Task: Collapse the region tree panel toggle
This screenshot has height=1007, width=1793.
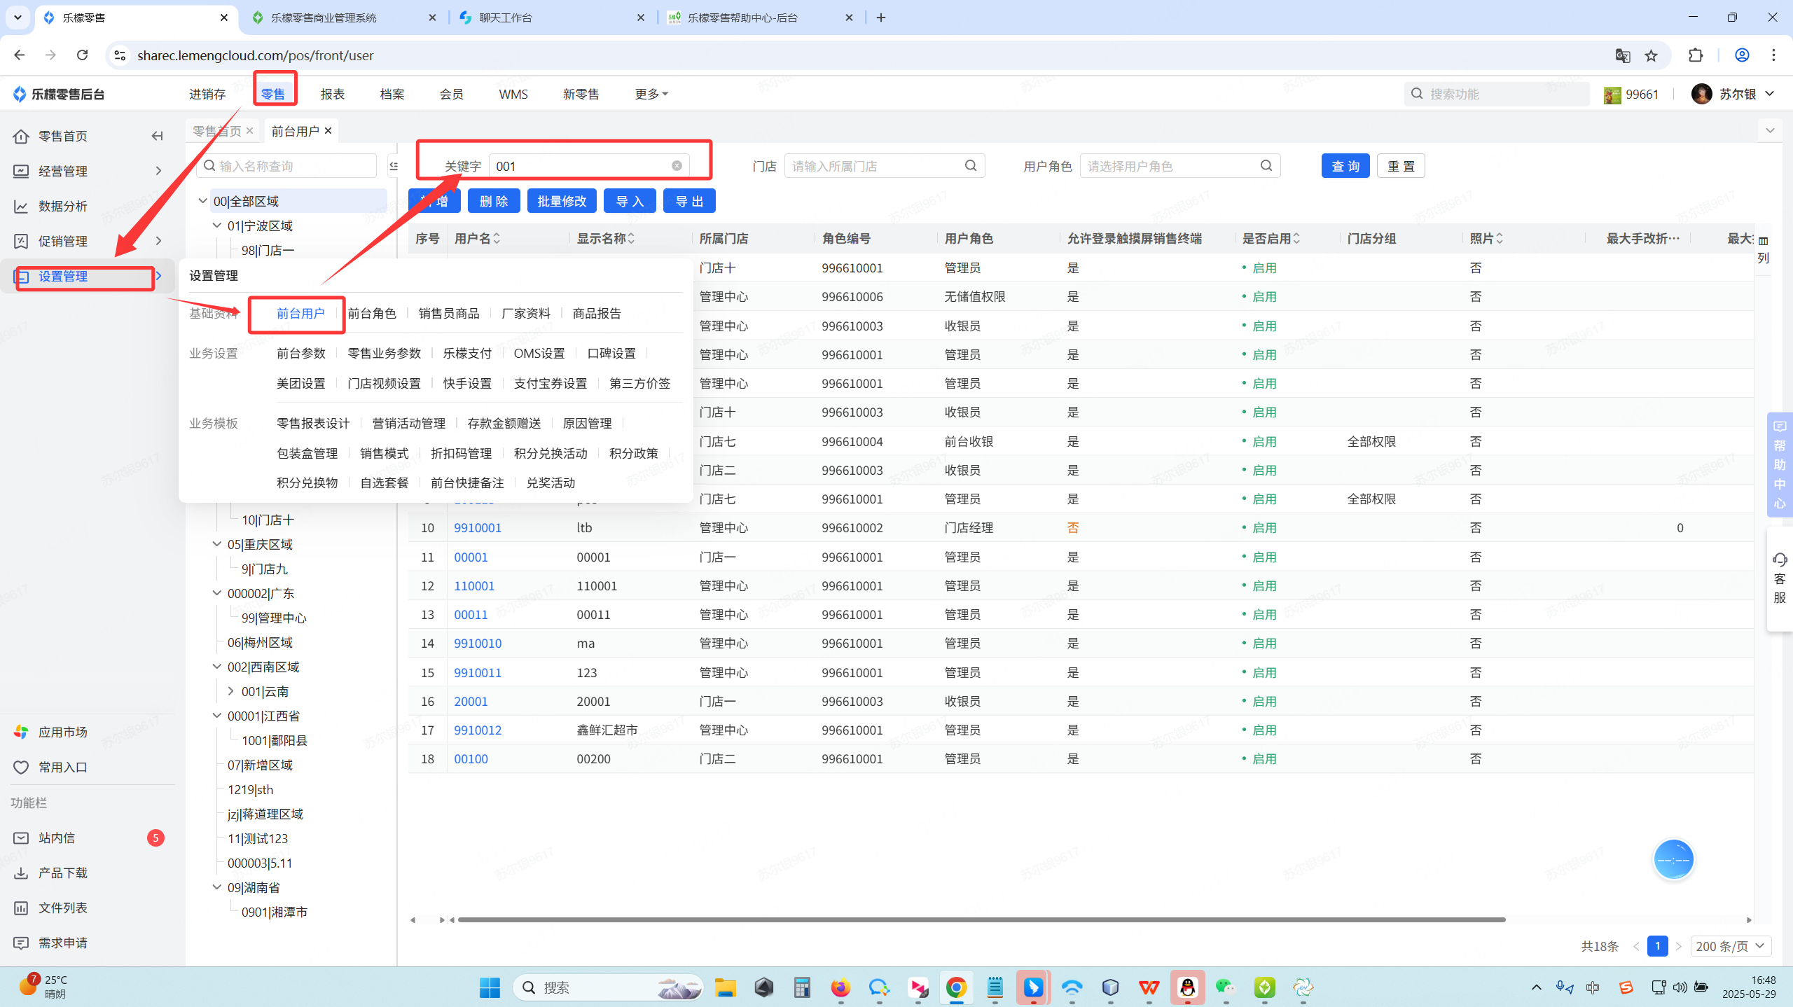Action: [394, 166]
